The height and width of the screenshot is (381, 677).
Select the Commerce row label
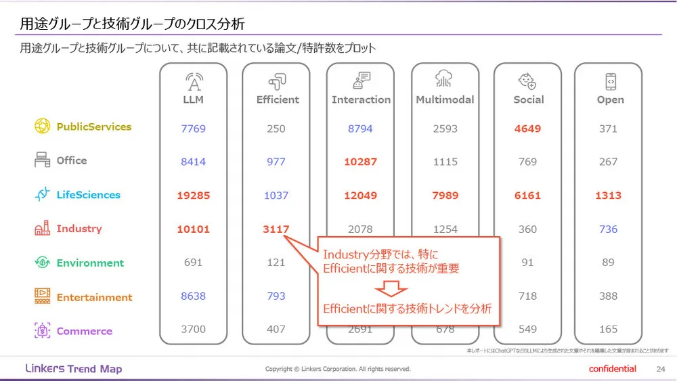[85, 332]
